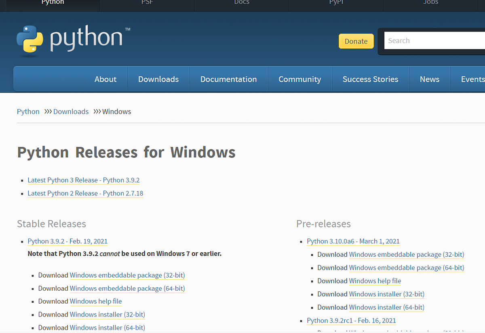Switch to the Docs tab
The height and width of the screenshot is (333, 485).
242,3
